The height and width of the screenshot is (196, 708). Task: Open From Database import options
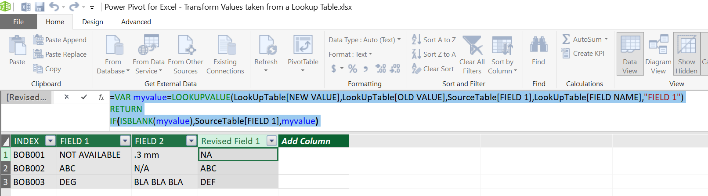(113, 55)
